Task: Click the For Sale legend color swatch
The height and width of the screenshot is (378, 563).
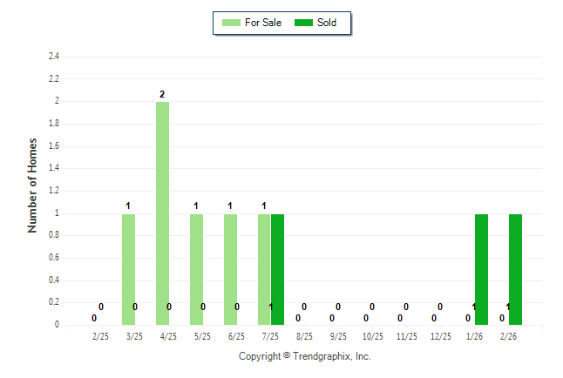Action: pyautogui.click(x=232, y=23)
